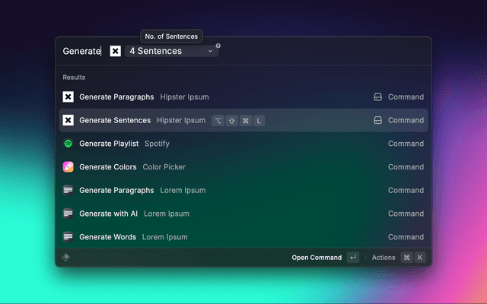Expand the dropdown chevron next to 4 Sentences

coord(210,52)
